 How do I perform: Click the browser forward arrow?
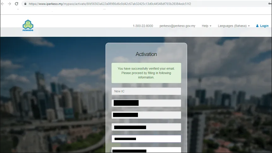[x=9, y=4]
